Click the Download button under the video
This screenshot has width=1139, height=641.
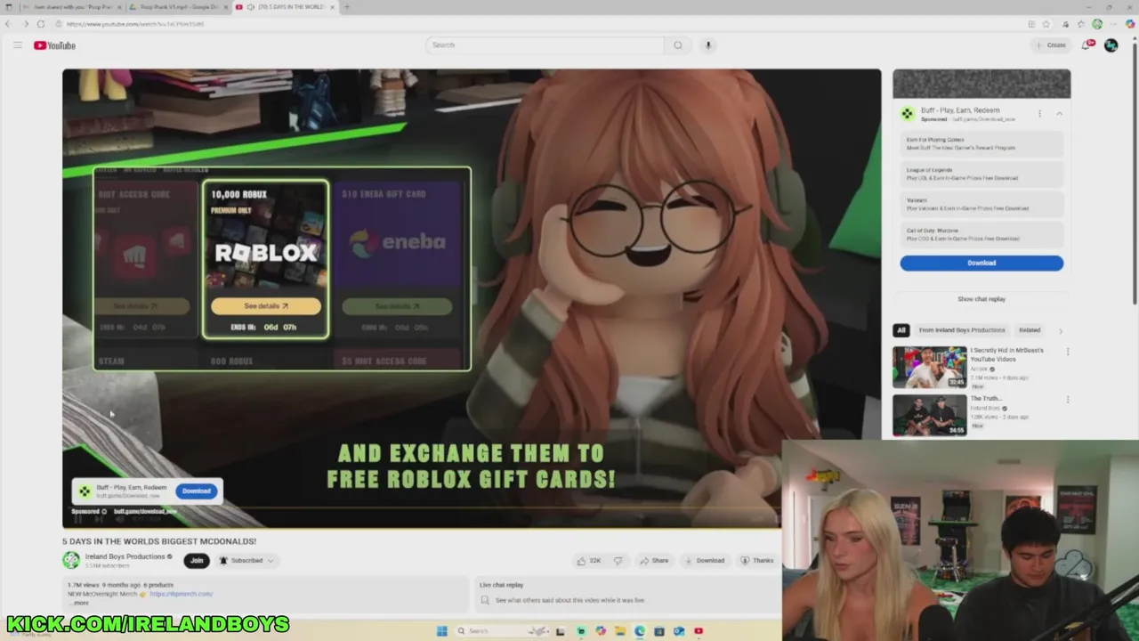click(705, 560)
